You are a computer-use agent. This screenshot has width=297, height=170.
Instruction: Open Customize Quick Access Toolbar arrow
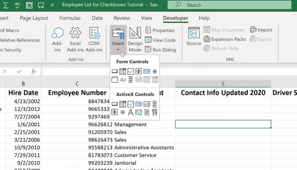pyautogui.click(x=52, y=5)
